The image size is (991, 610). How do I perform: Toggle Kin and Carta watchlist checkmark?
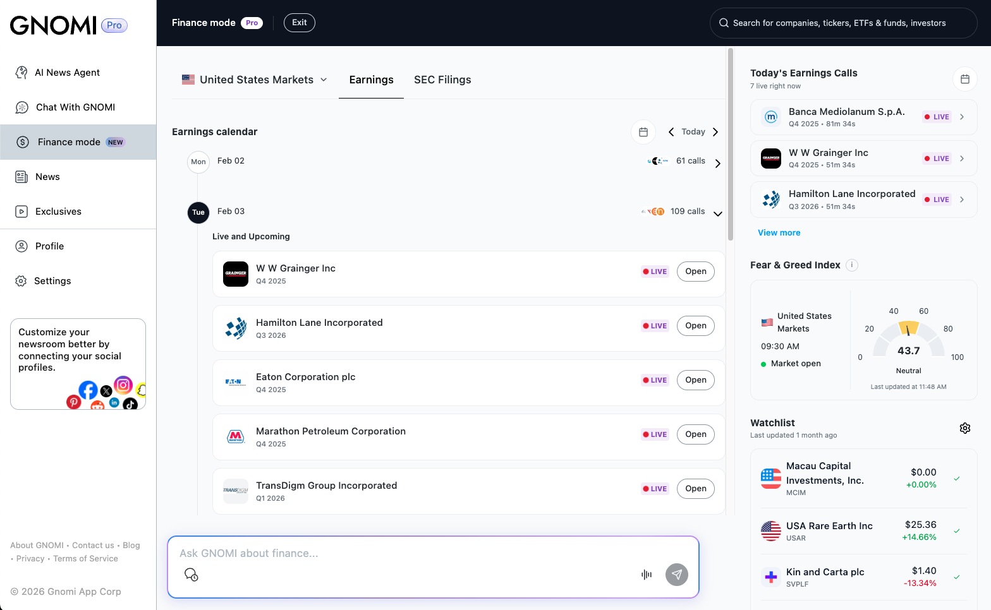pyautogui.click(x=956, y=577)
